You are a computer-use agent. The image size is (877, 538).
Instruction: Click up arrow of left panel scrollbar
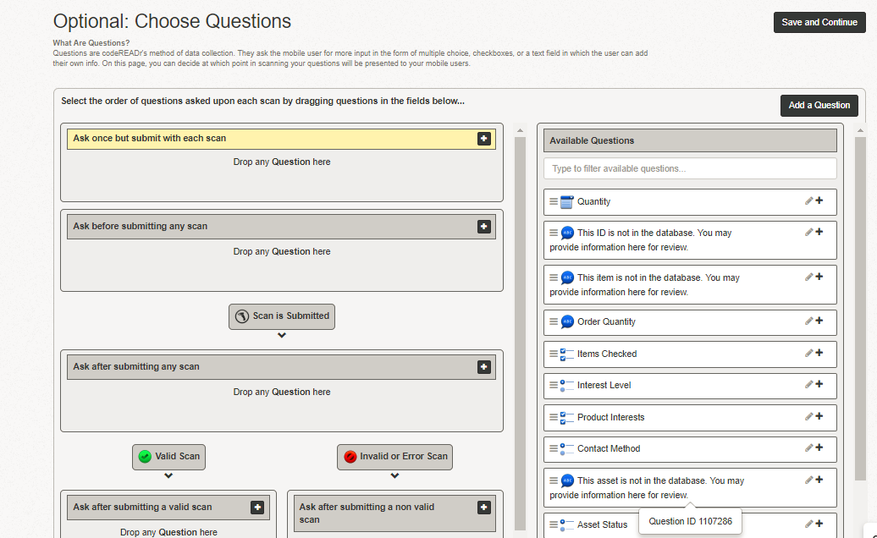pyautogui.click(x=520, y=131)
